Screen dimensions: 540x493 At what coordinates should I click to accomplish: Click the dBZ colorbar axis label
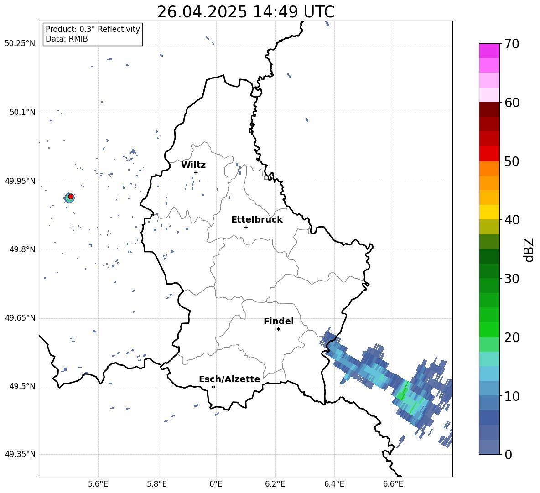(530, 249)
